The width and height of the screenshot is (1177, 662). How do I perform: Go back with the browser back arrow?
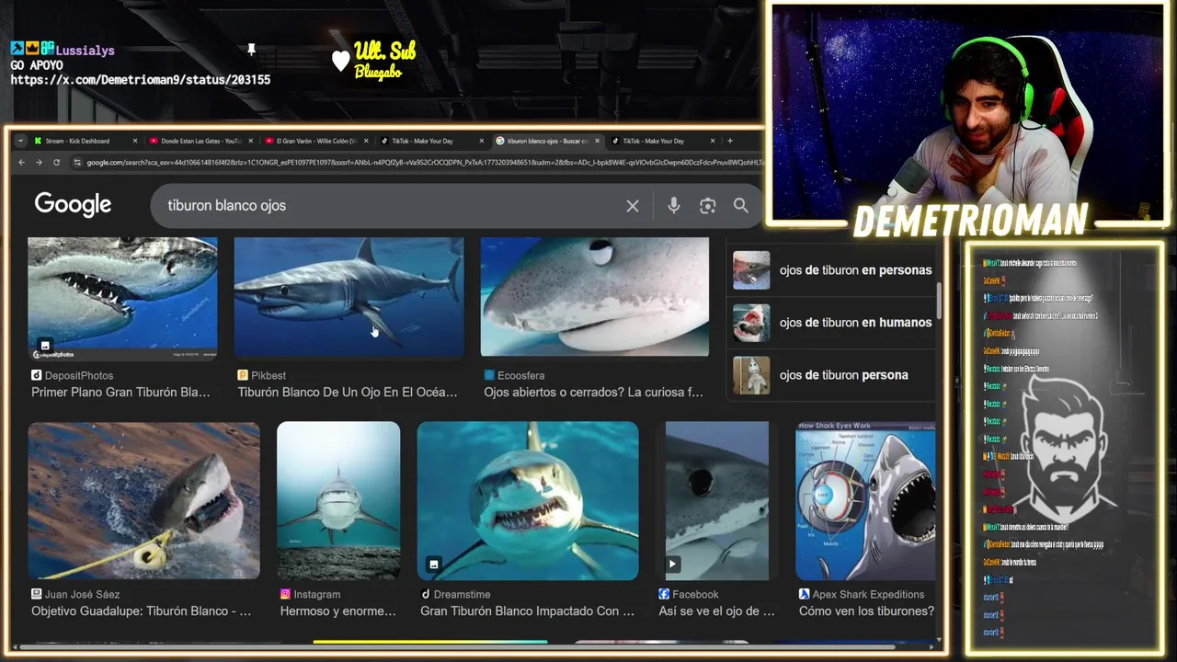(22, 162)
